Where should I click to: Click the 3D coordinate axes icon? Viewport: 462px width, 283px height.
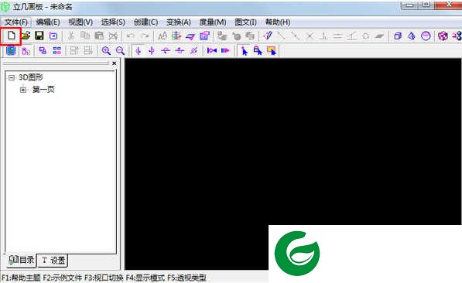[x=176, y=36]
